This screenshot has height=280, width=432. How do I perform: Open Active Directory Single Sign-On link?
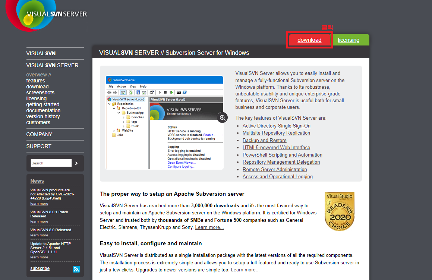pyautogui.click(x=276, y=126)
